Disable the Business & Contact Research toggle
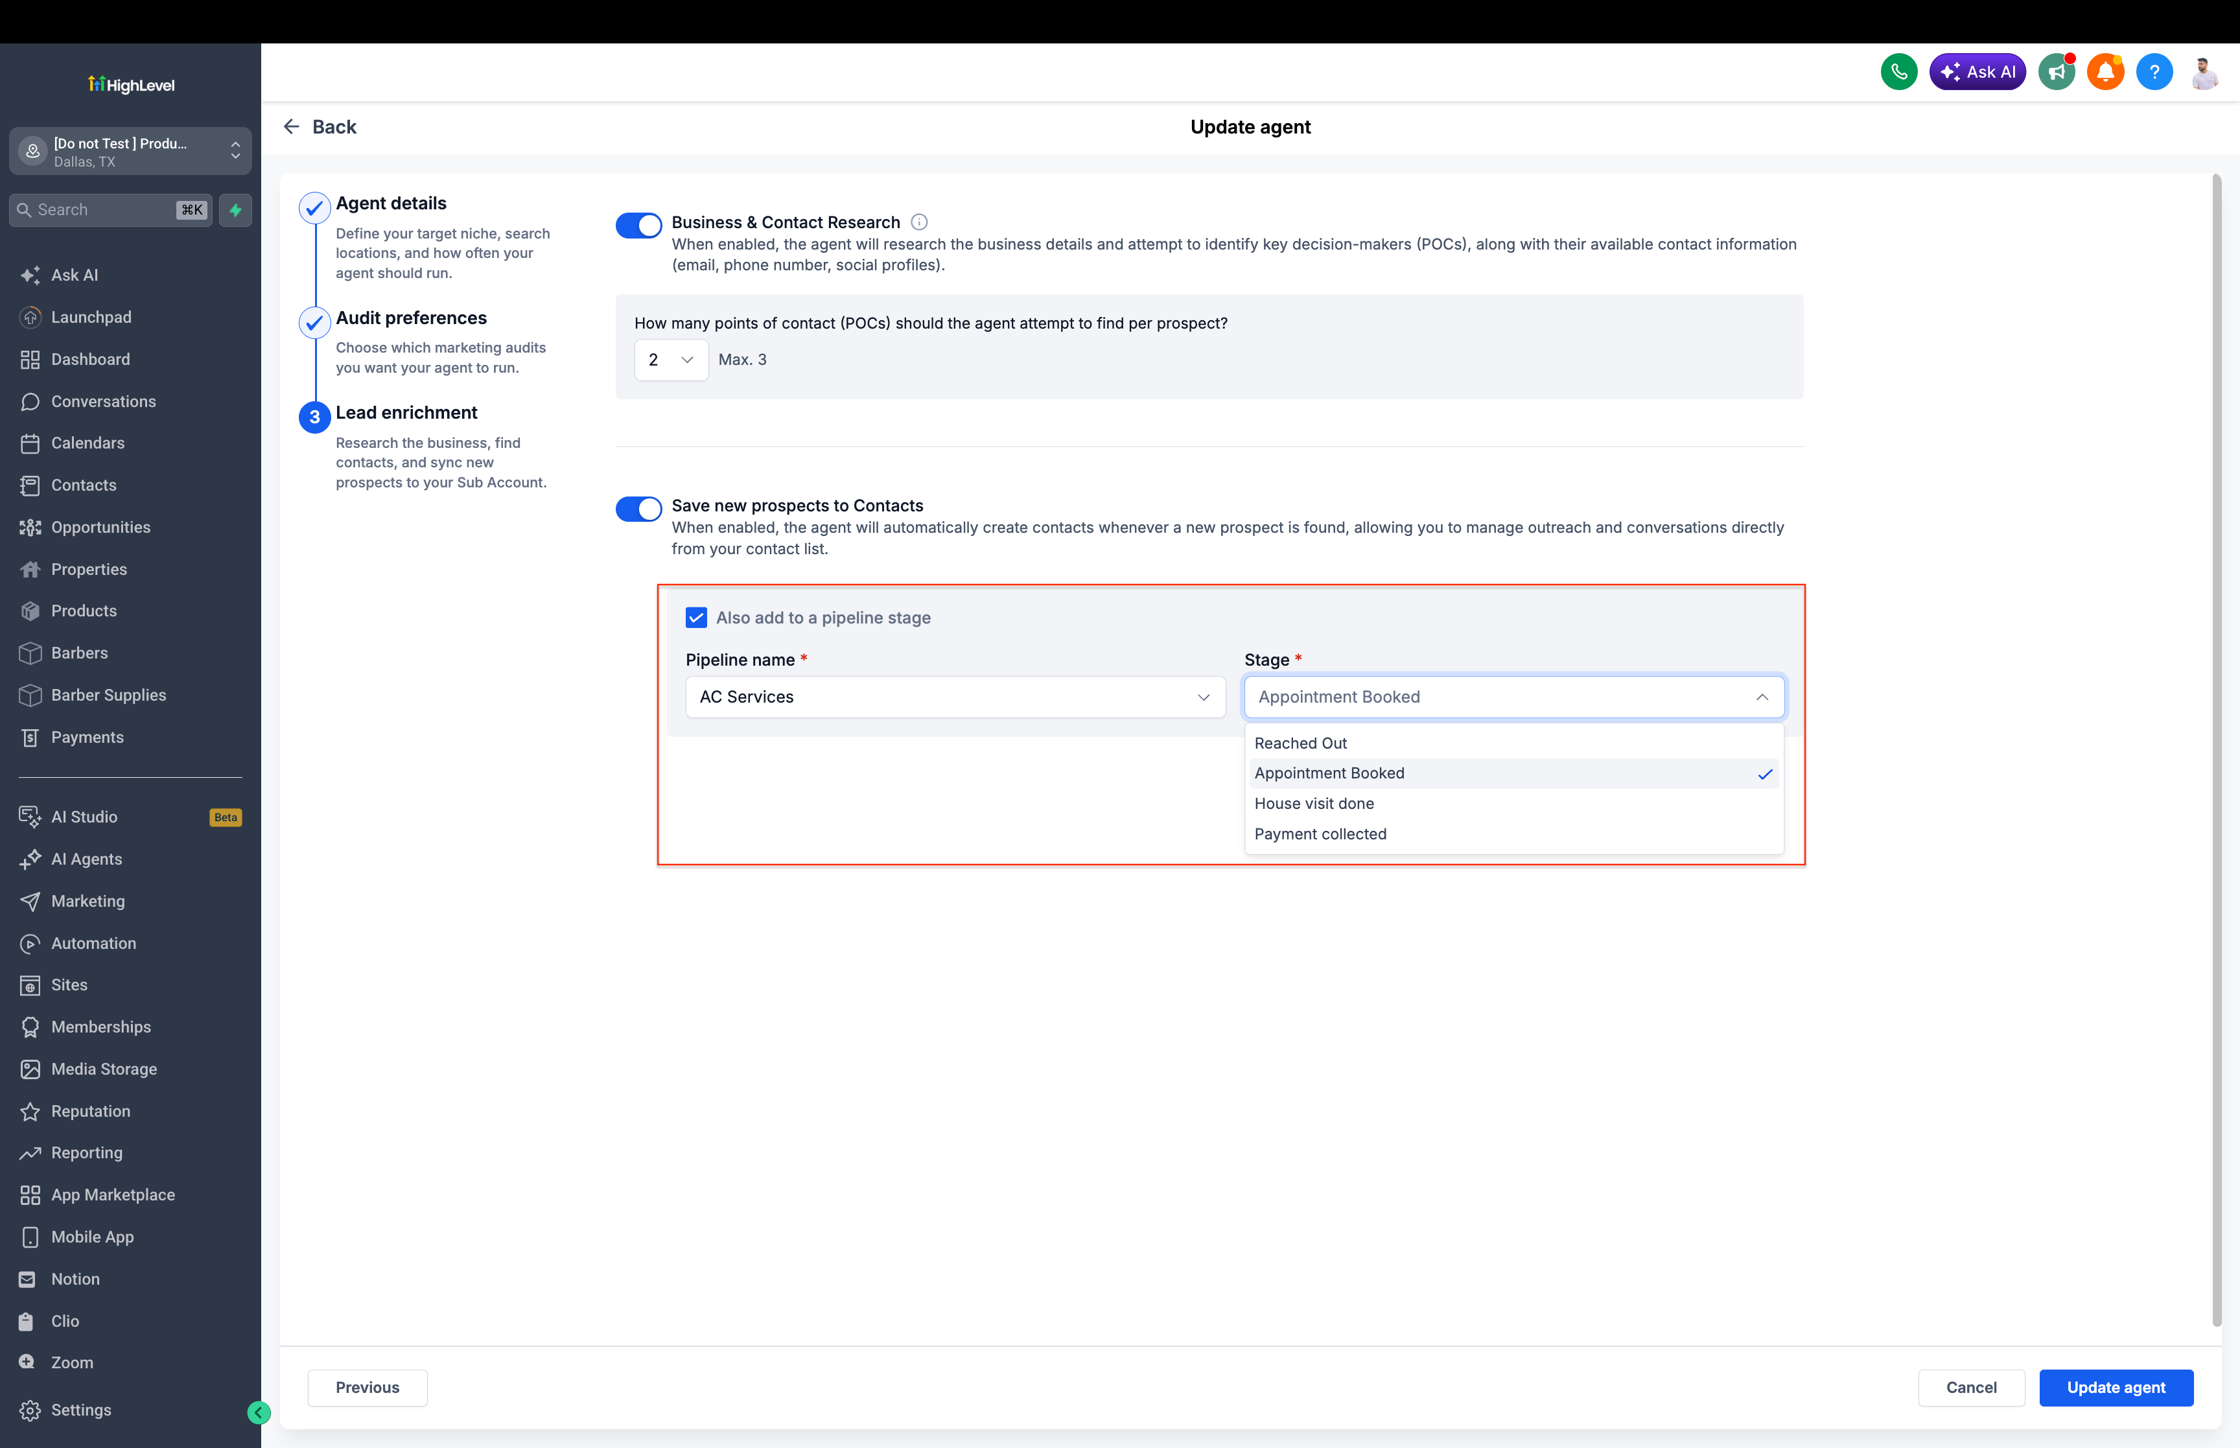The image size is (2240, 1448). 638,225
